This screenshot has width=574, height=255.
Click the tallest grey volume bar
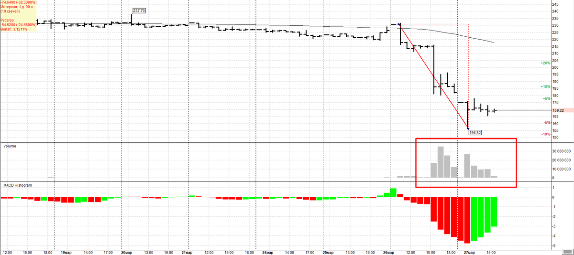tap(441, 162)
